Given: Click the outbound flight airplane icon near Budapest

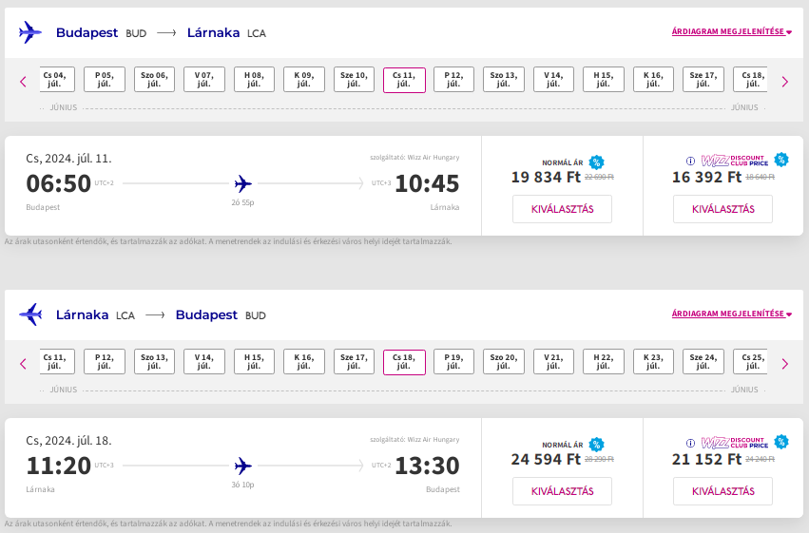Looking at the screenshot, I should click(29, 32).
